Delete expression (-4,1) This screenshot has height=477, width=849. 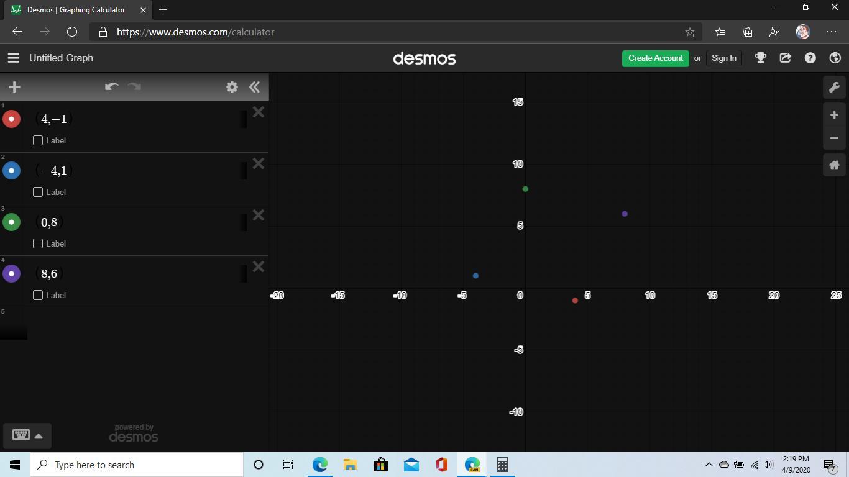pos(259,164)
